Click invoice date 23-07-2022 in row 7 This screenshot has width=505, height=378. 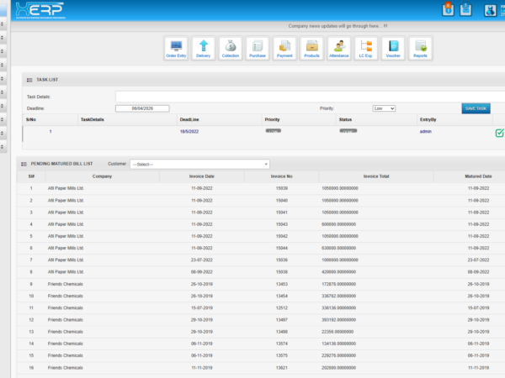(202, 260)
